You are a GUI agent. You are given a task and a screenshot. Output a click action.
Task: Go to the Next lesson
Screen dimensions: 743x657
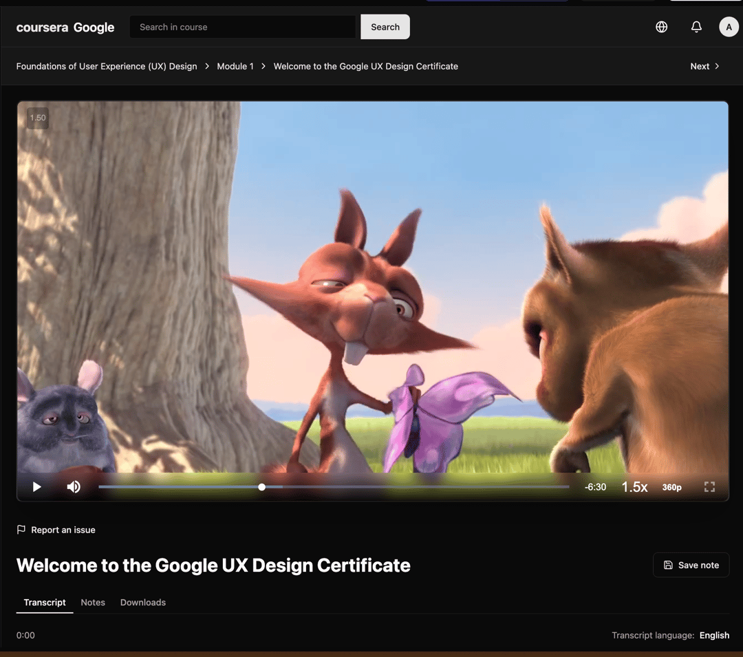pyautogui.click(x=704, y=66)
